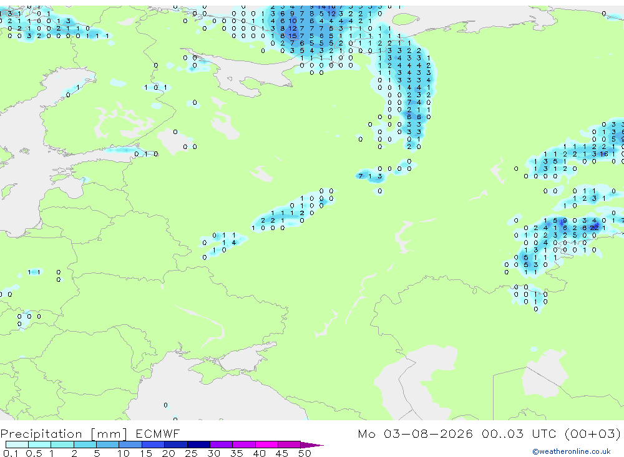Select the 30–35 mm legend color box
Screen dimensions: 624x457
click(221, 445)
